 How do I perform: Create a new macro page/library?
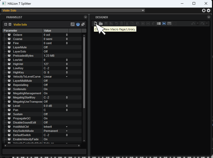click(x=95, y=24)
